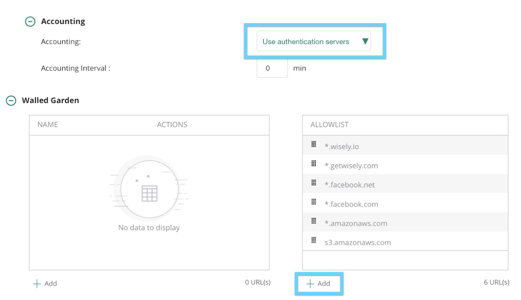Click drag handle icon beside s3.amazonaws.com
This screenshot has height=300, width=521.
click(314, 240)
